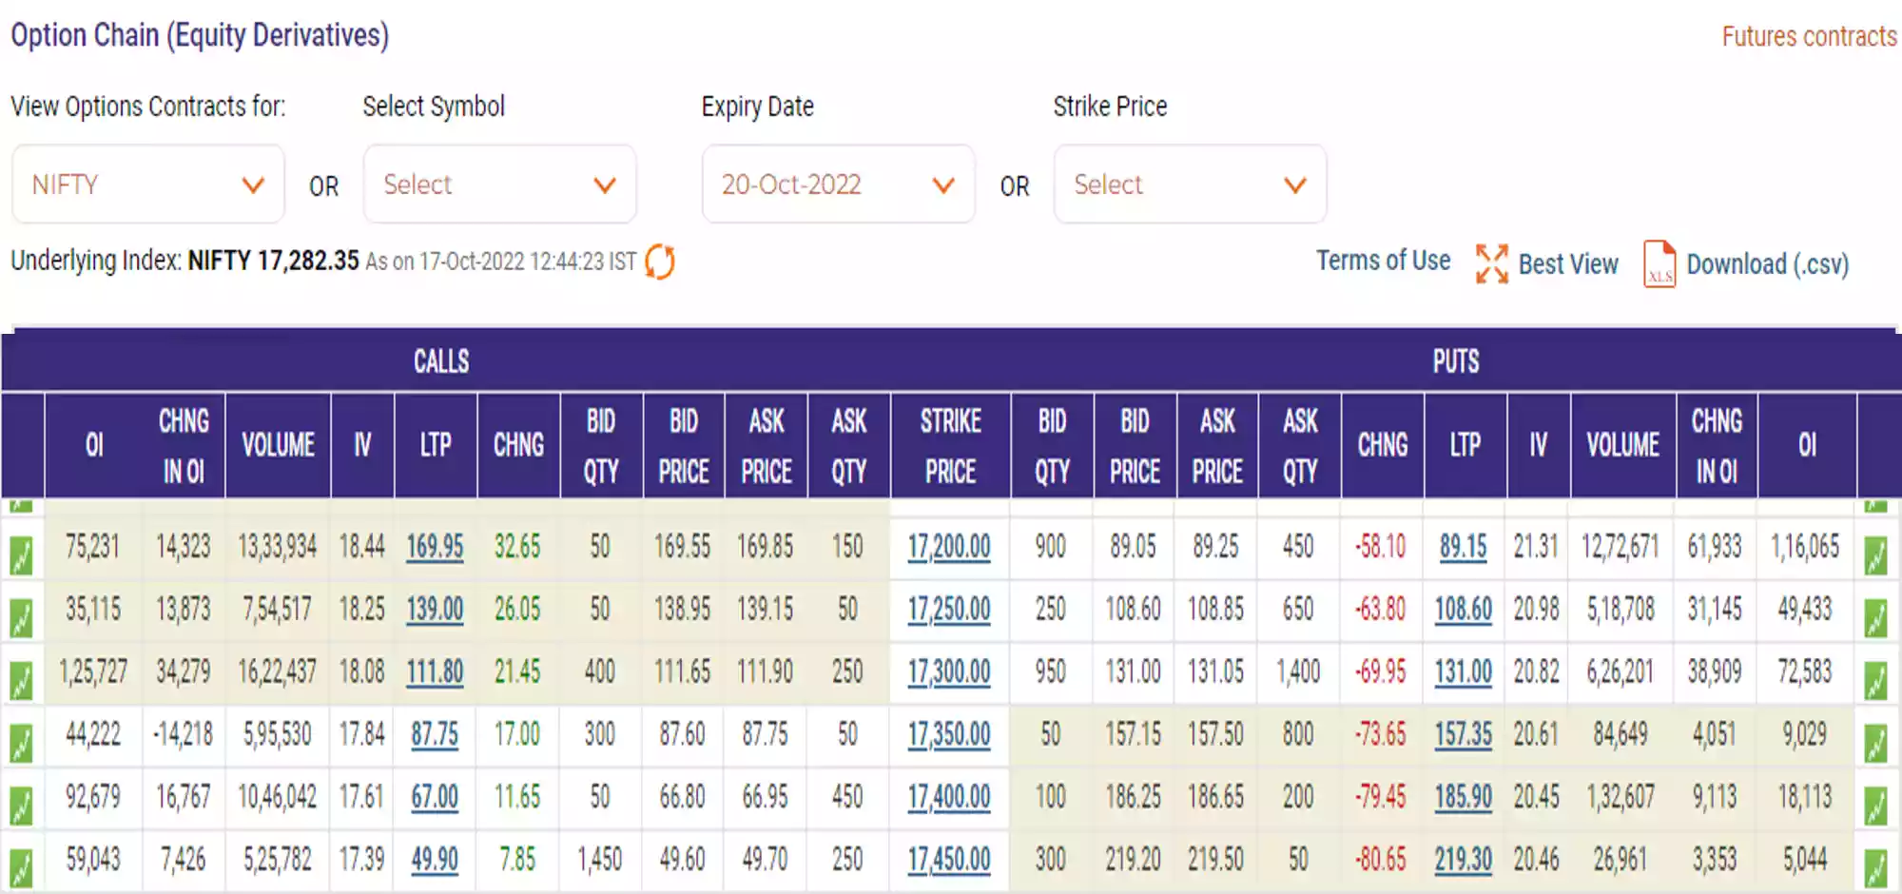Click puts LTP 185.90 link
The image size is (1902, 894).
point(1463,797)
